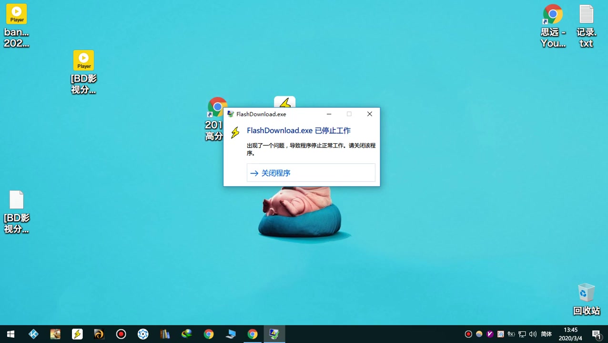
Task: Open the notification center showing 1 alert
Action: click(597, 334)
